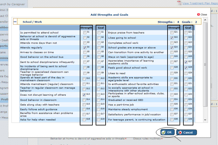
Task: Uncheck G28 Feels good about school work goal
Action: click(x=186, y=68)
